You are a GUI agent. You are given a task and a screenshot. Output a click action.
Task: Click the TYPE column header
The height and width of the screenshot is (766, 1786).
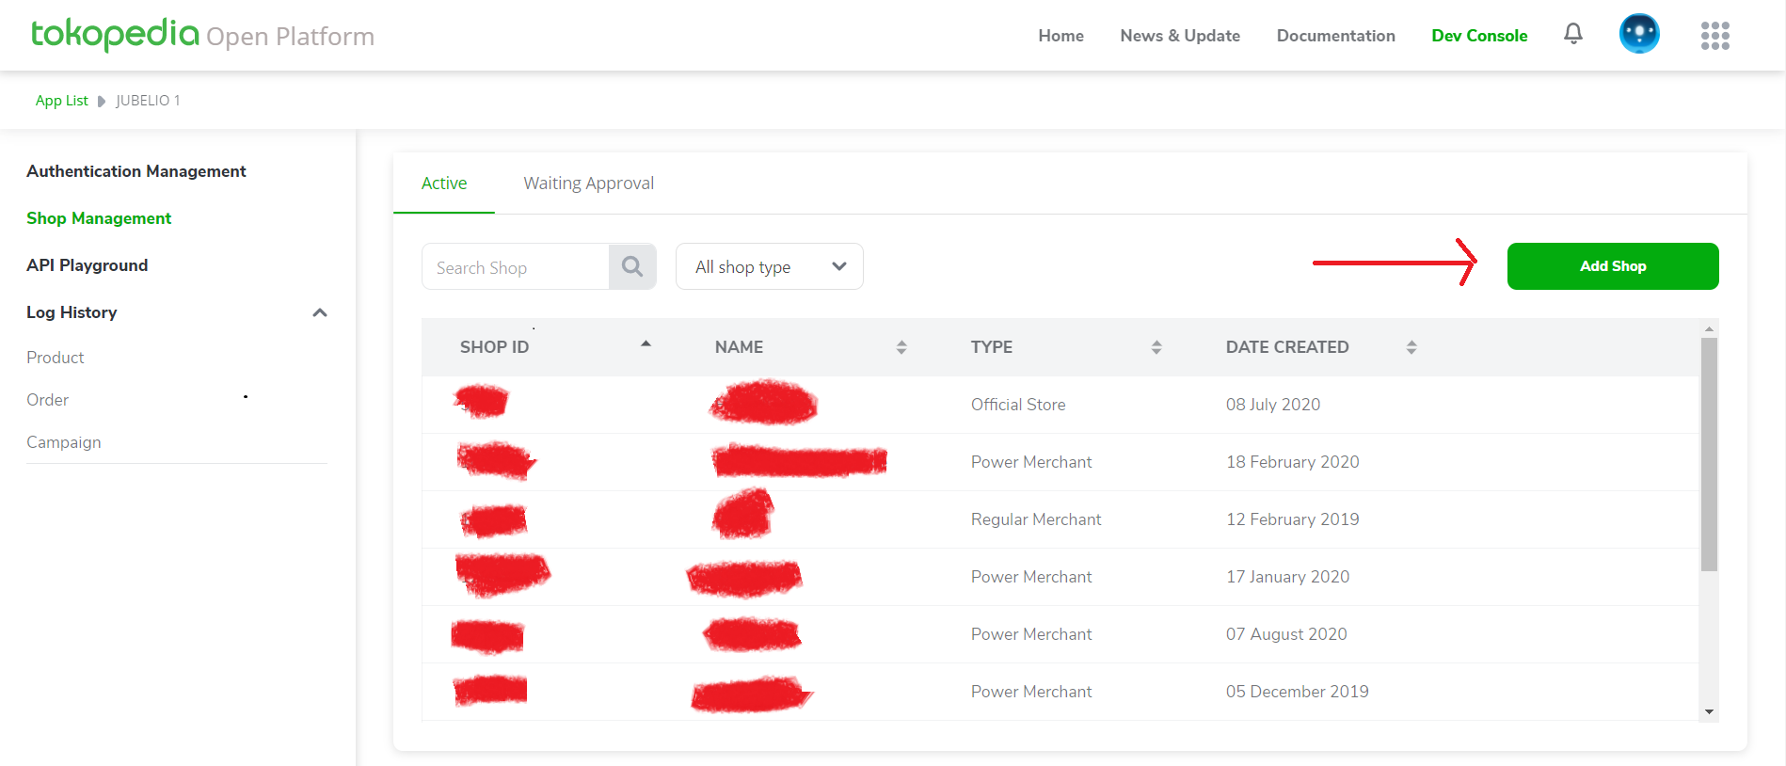tap(992, 347)
